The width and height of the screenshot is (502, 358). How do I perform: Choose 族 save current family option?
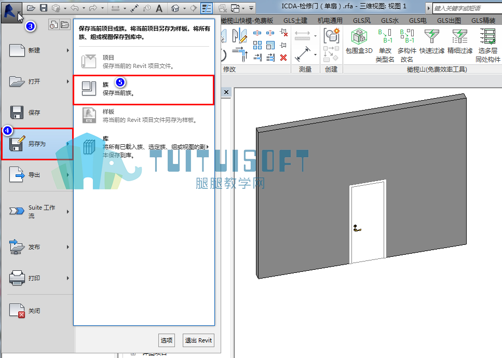(144, 90)
